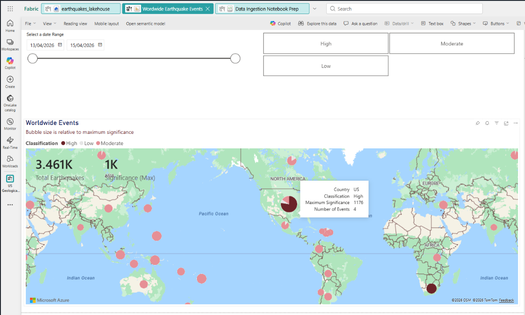The height and width of the screenshot is (315, 525).
Task: Edit the end date 15/04/2026 field
Action: tap(82, 45)
